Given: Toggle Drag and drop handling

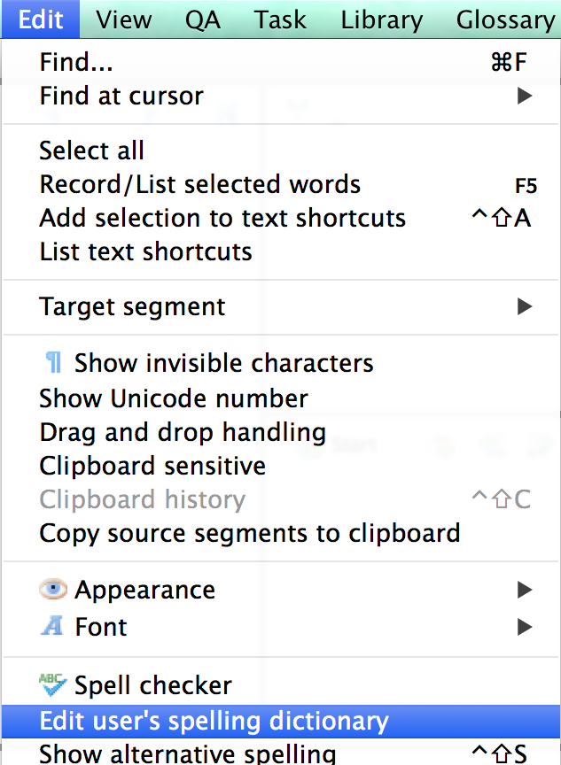Looking at the screenshot, I should (183, 433).
